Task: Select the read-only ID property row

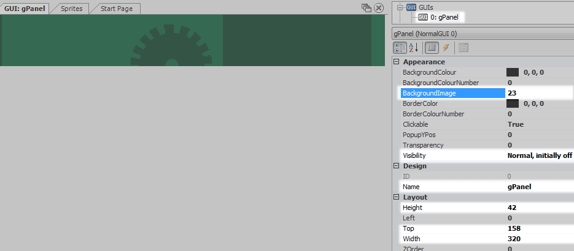Action: click(x=487, y=176)
